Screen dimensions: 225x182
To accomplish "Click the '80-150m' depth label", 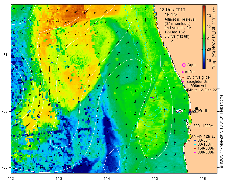I will 205,144.
